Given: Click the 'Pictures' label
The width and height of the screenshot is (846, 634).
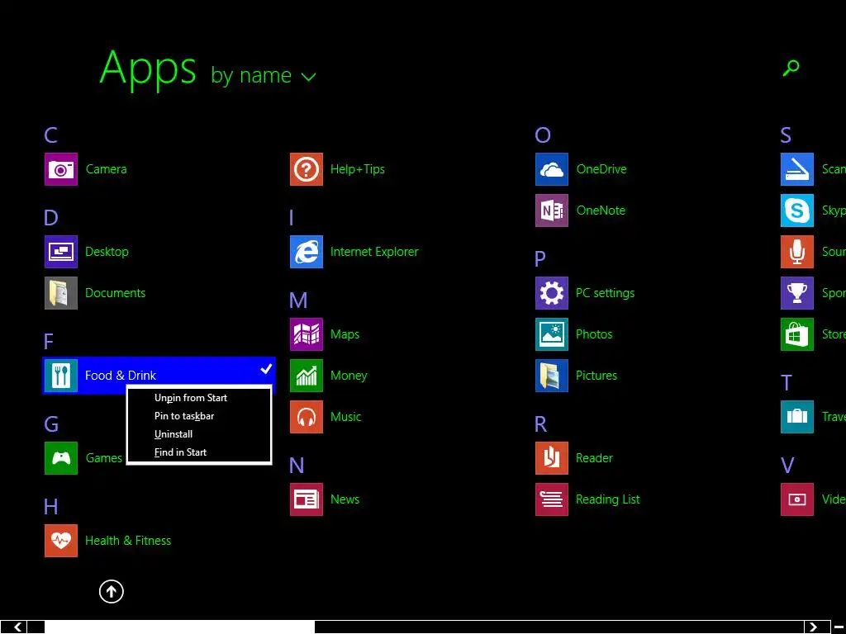Looking at the screenshot, I should coord(596,376).
